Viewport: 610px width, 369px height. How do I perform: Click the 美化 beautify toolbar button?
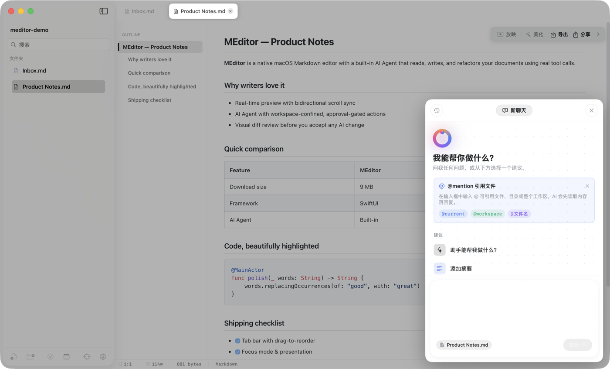click(x=534, y=34)
